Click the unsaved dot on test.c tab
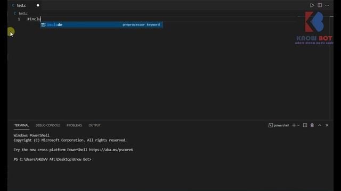 click(x=38, y=5)
